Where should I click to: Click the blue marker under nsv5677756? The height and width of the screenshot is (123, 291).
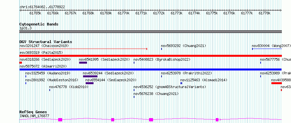point(261,63)
